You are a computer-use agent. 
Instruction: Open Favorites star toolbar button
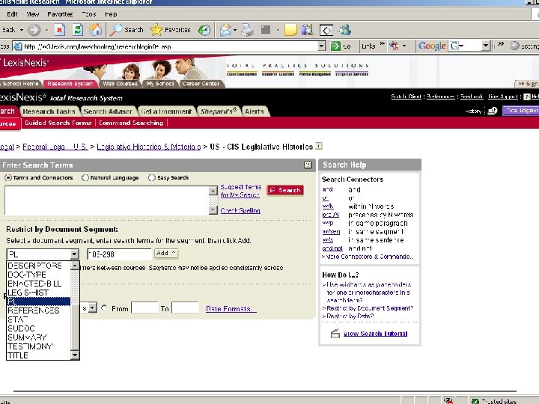170,30
